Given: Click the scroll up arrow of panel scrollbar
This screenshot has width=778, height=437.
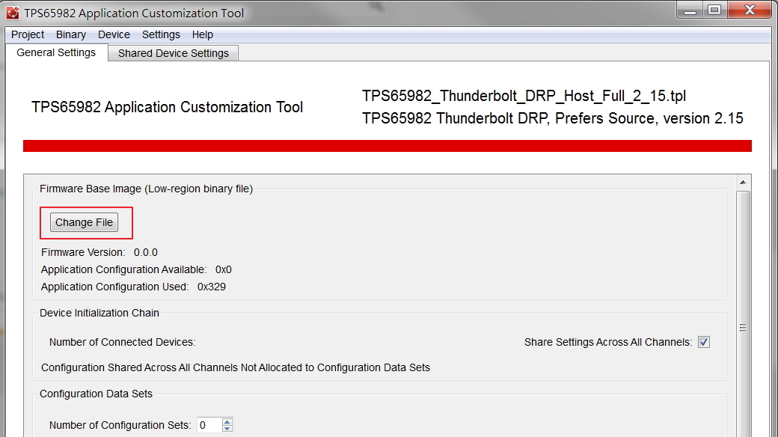Looking at the screenshot, I should pyautogui.click(x=743, y=183).
